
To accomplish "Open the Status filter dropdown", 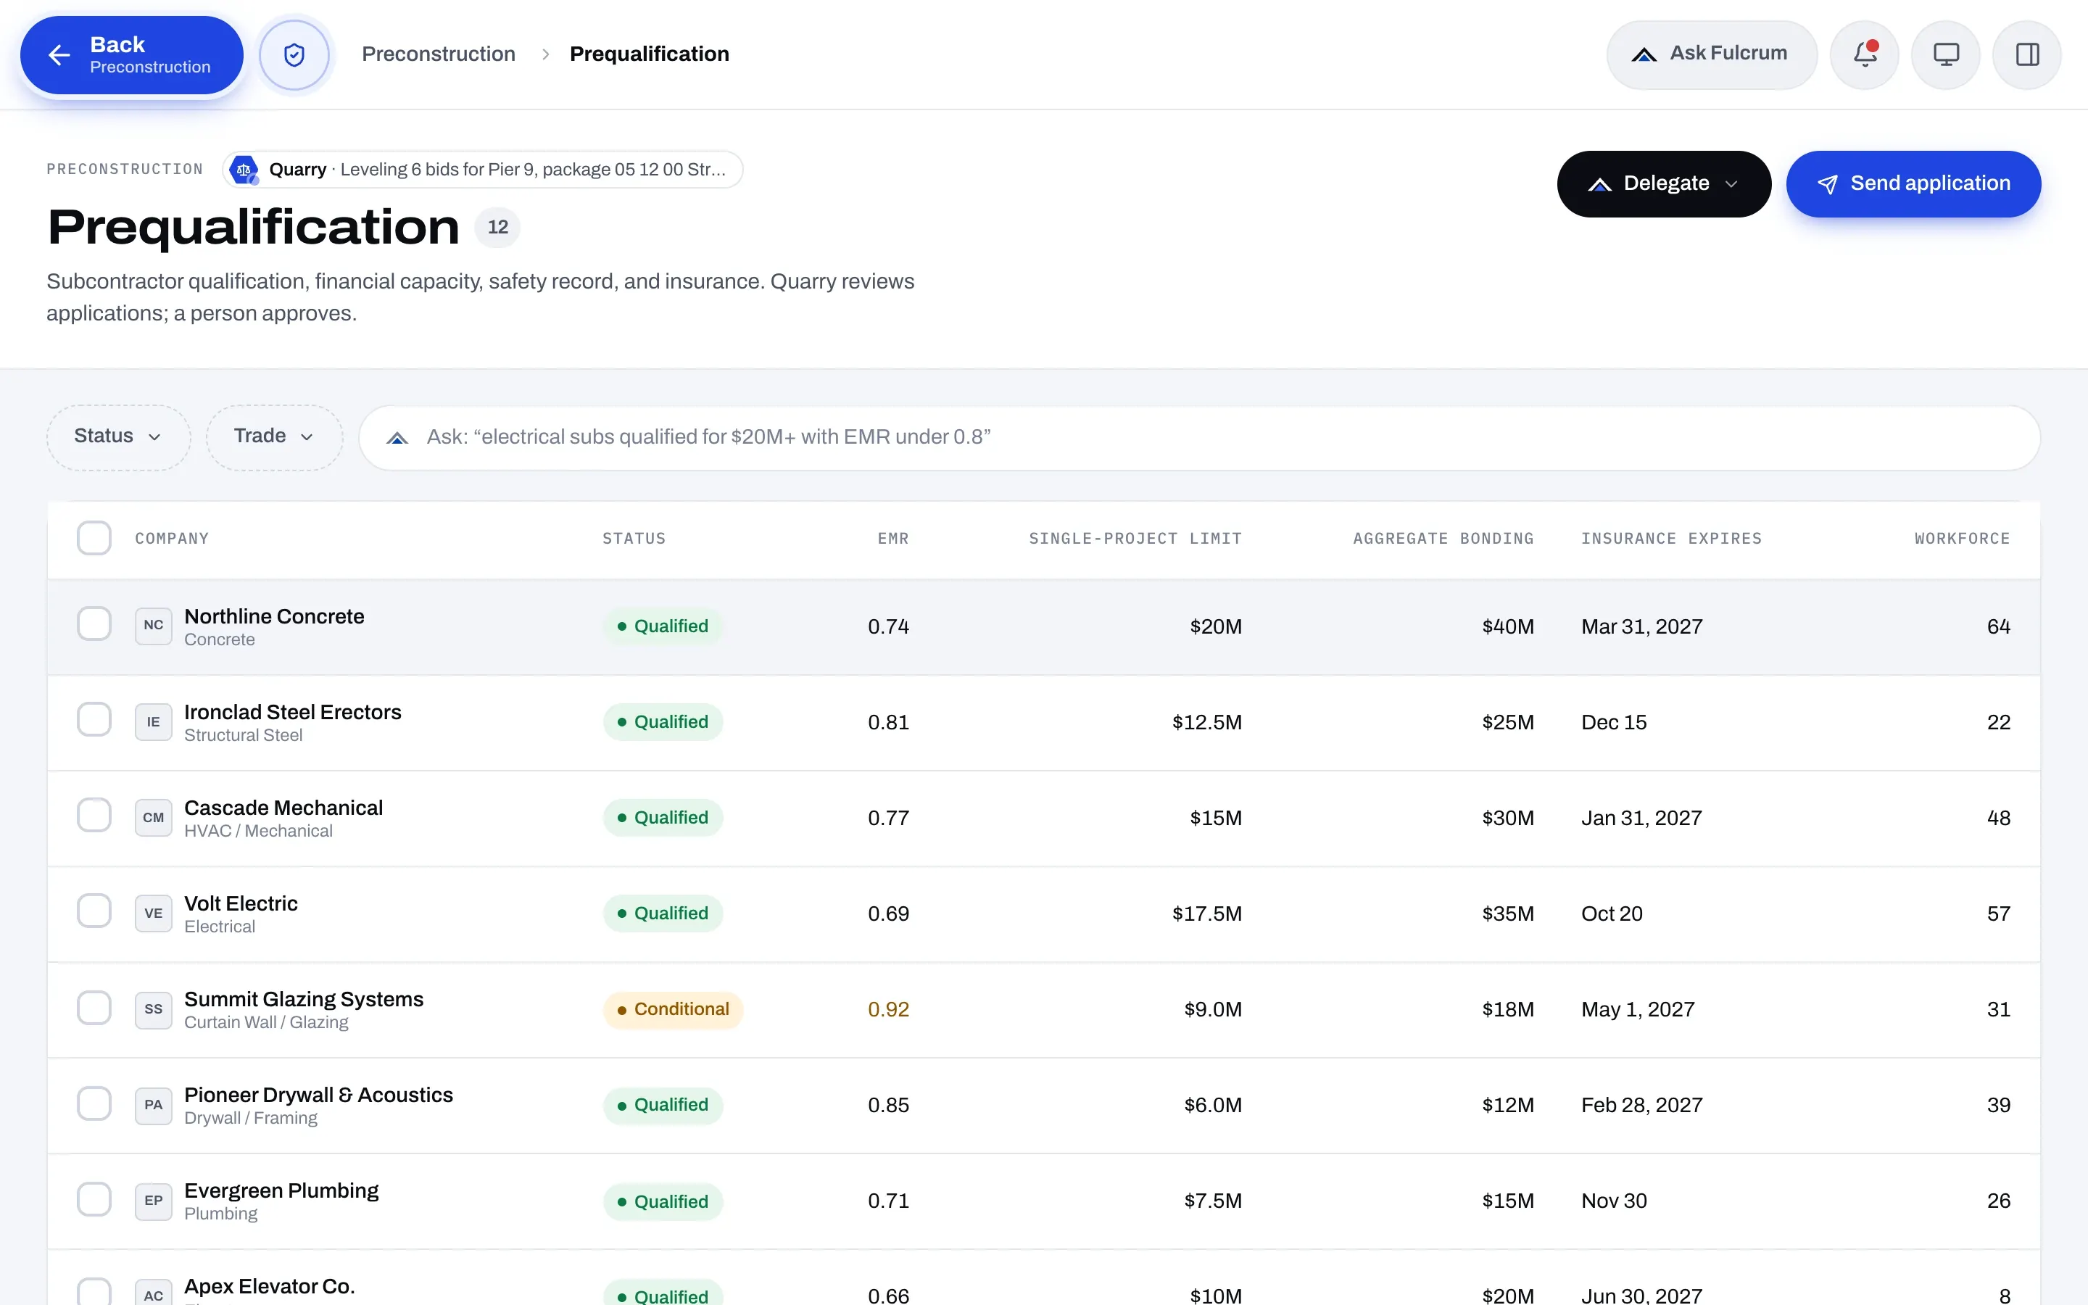I will coord(118,436).
